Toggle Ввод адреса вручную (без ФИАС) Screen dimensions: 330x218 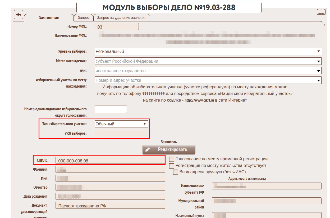point(176,172)
